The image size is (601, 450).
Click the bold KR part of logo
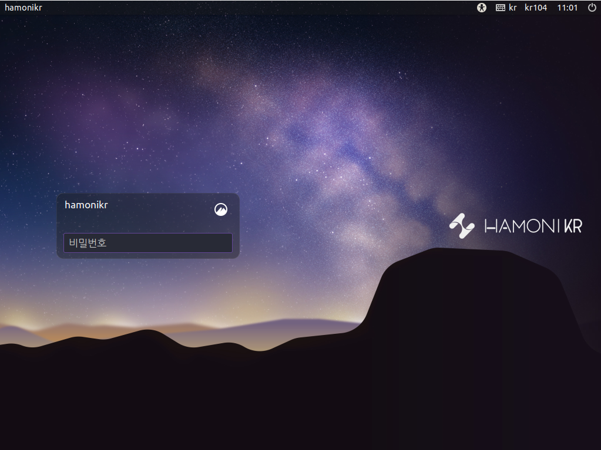click(573, 226)
